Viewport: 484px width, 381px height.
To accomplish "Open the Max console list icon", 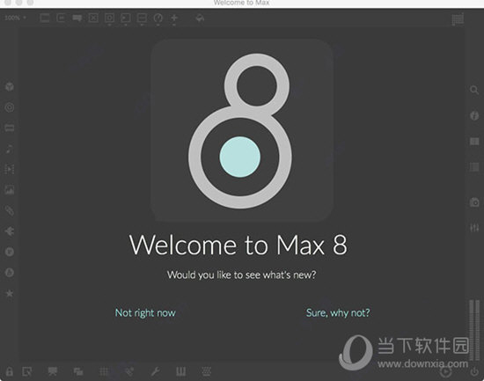I will [x=474, y=167].
